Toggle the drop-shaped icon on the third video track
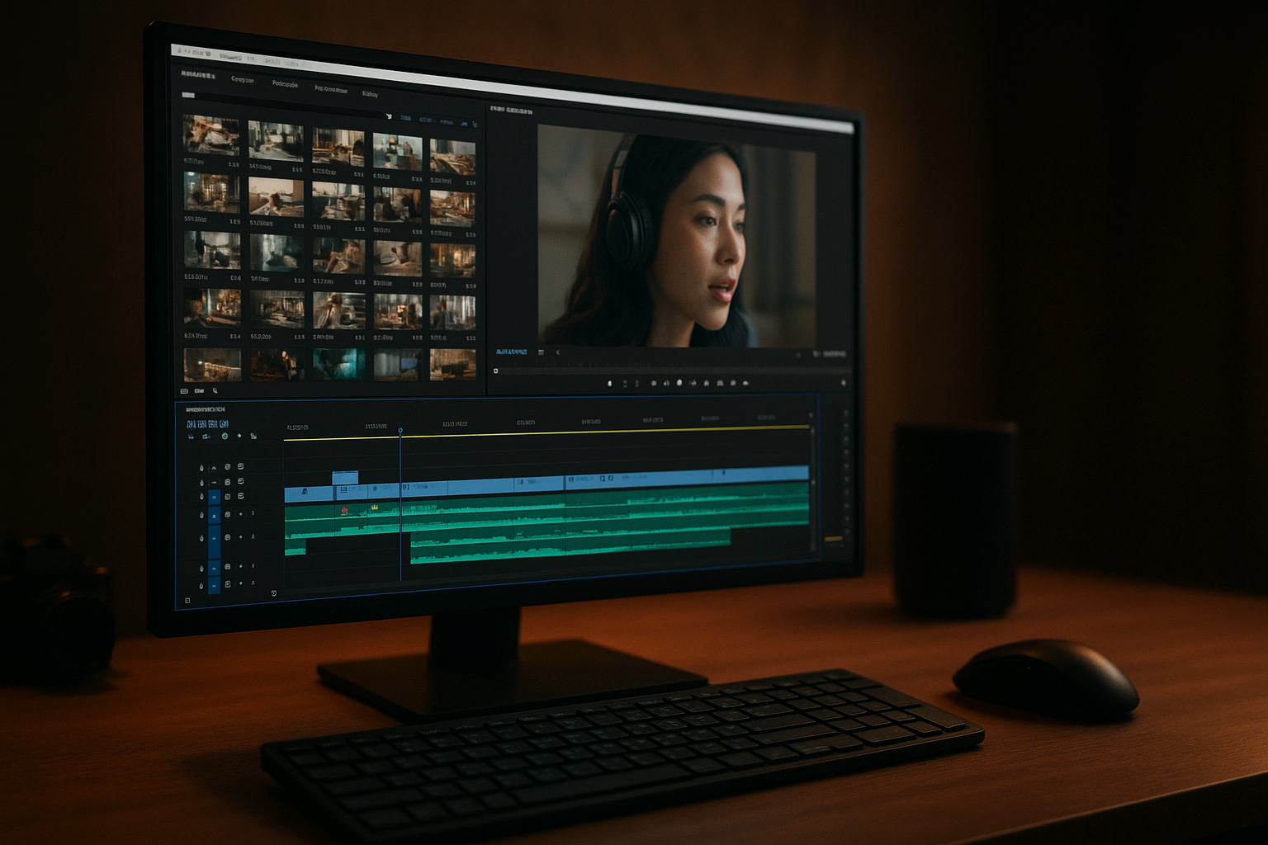 coord(201,496)
